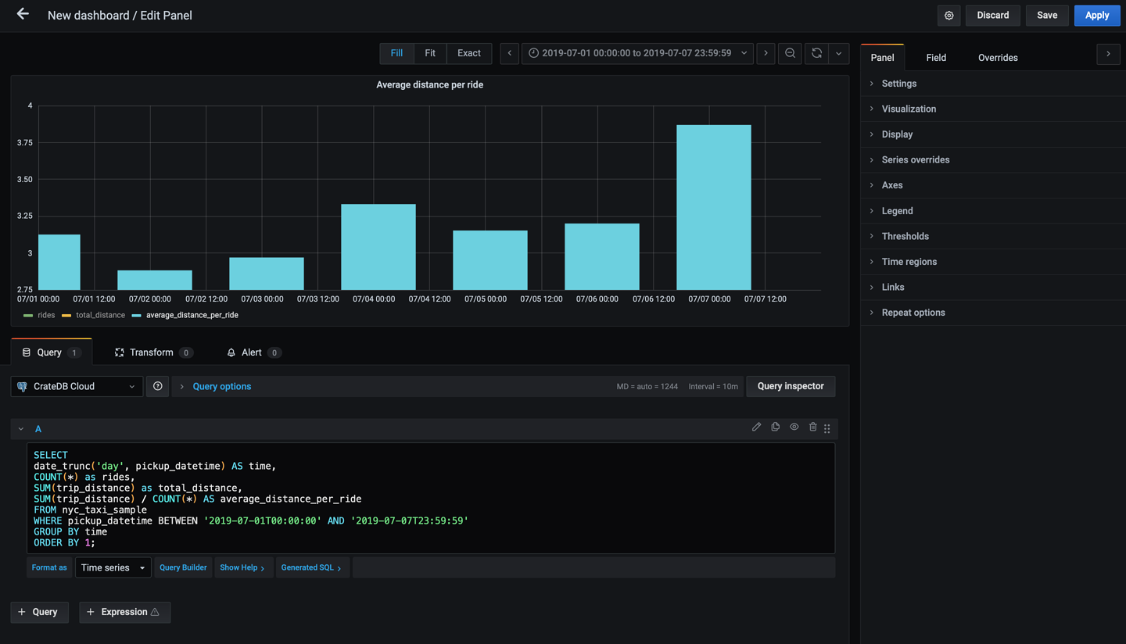This screenshot has width=1126, height=644.
Task: Open dashboard settings gear
Action: pyautogui.click(x=949, y=16)
